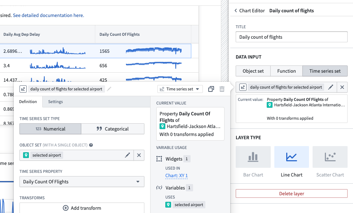Click Add transform button
This screenshot has width=353, height=213.
click(x=82, y=208)
